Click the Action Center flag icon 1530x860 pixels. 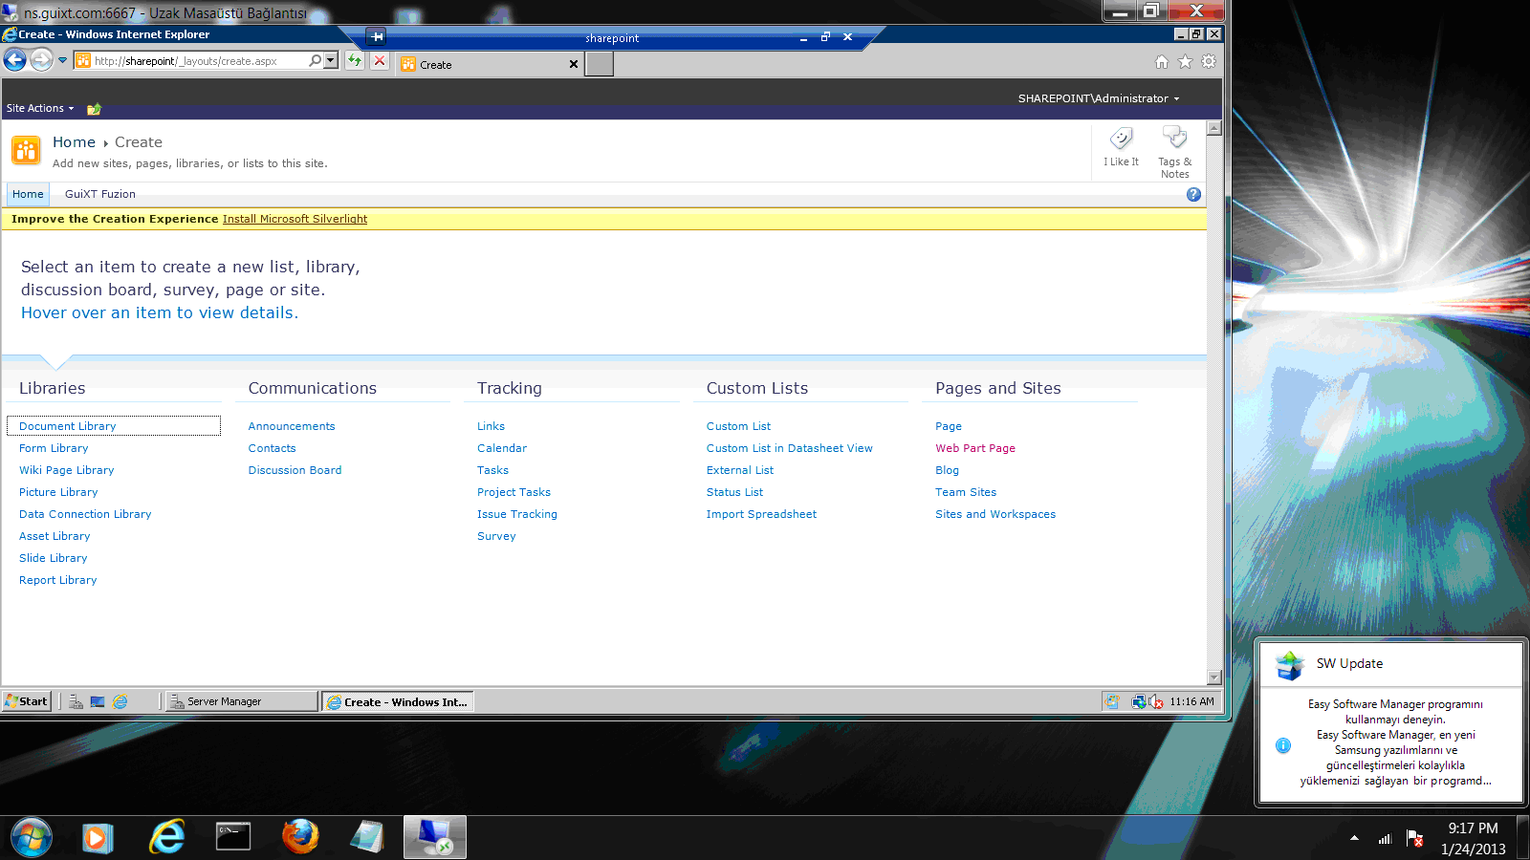point(1415,839)
